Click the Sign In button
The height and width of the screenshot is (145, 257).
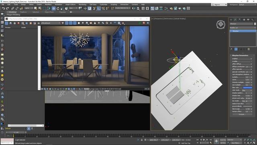(219, 4)
